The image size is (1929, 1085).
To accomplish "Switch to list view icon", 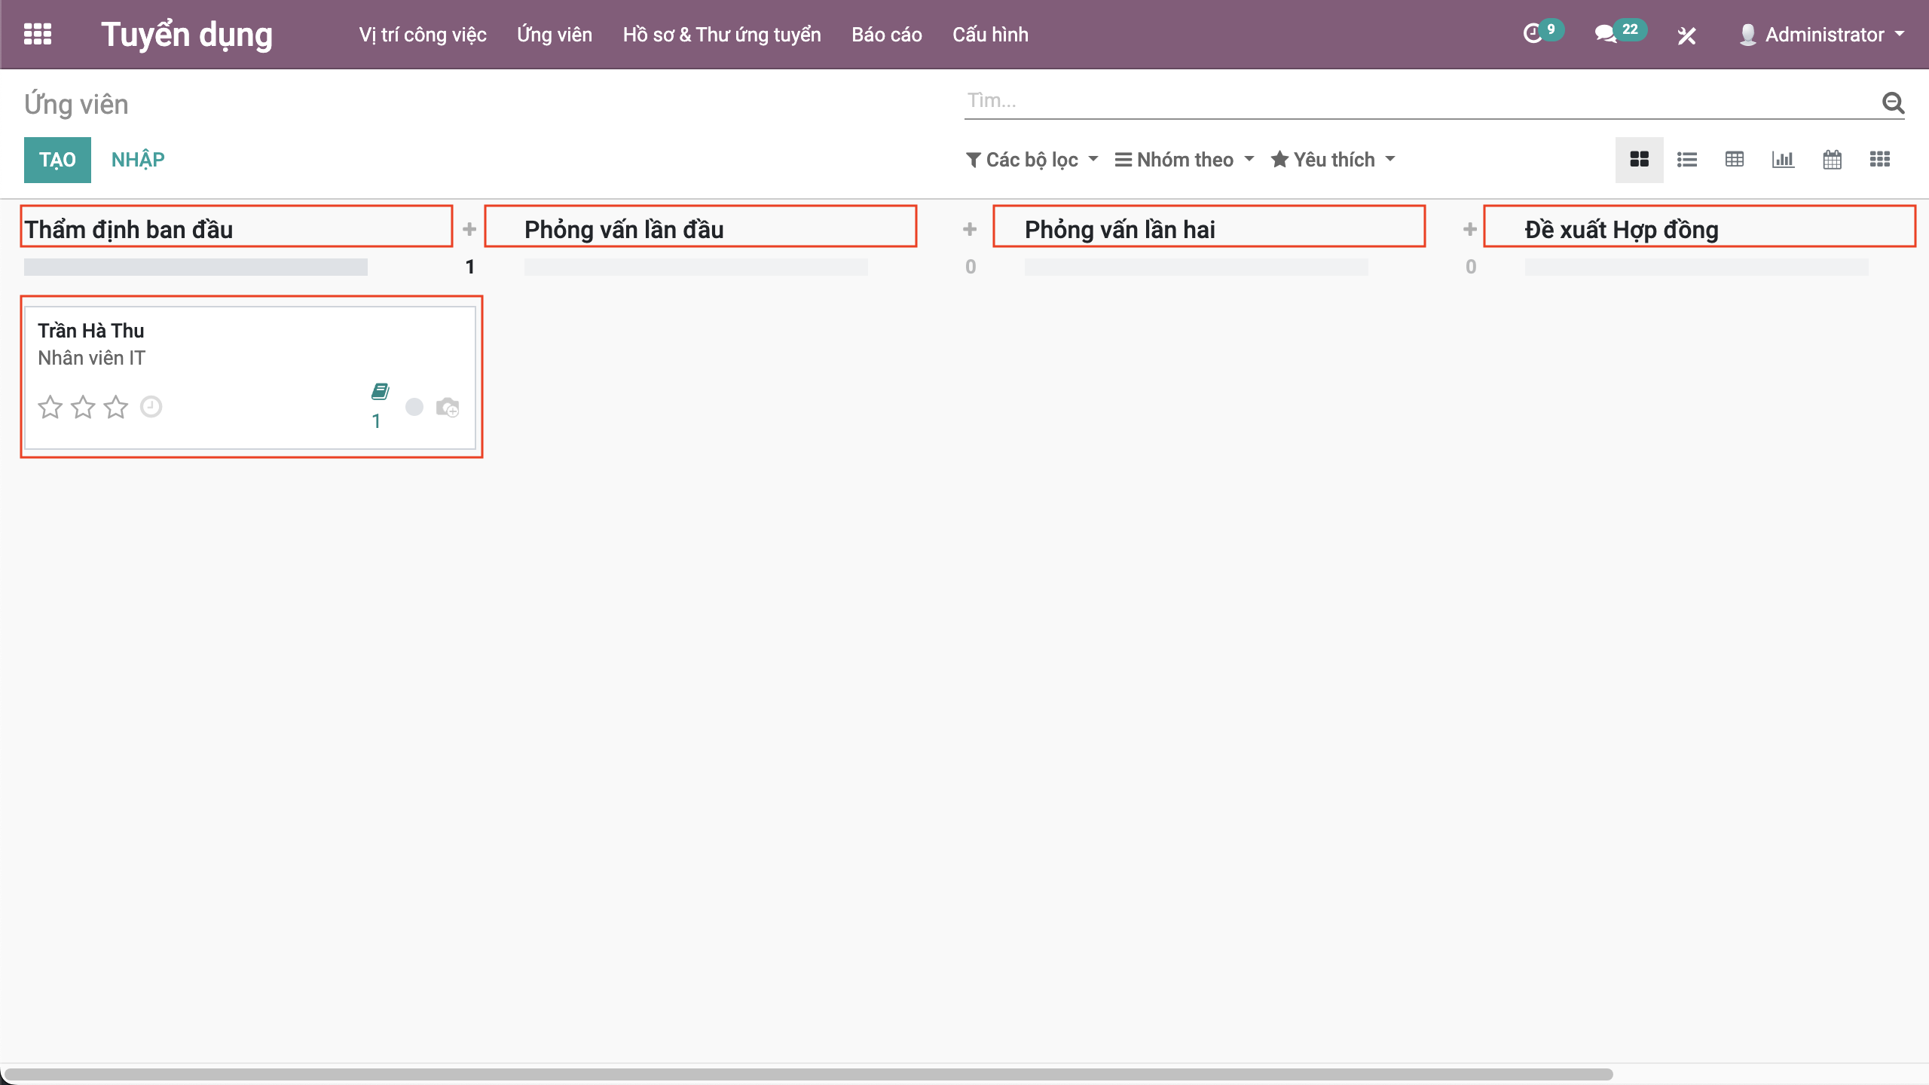I will [1687, 159].
